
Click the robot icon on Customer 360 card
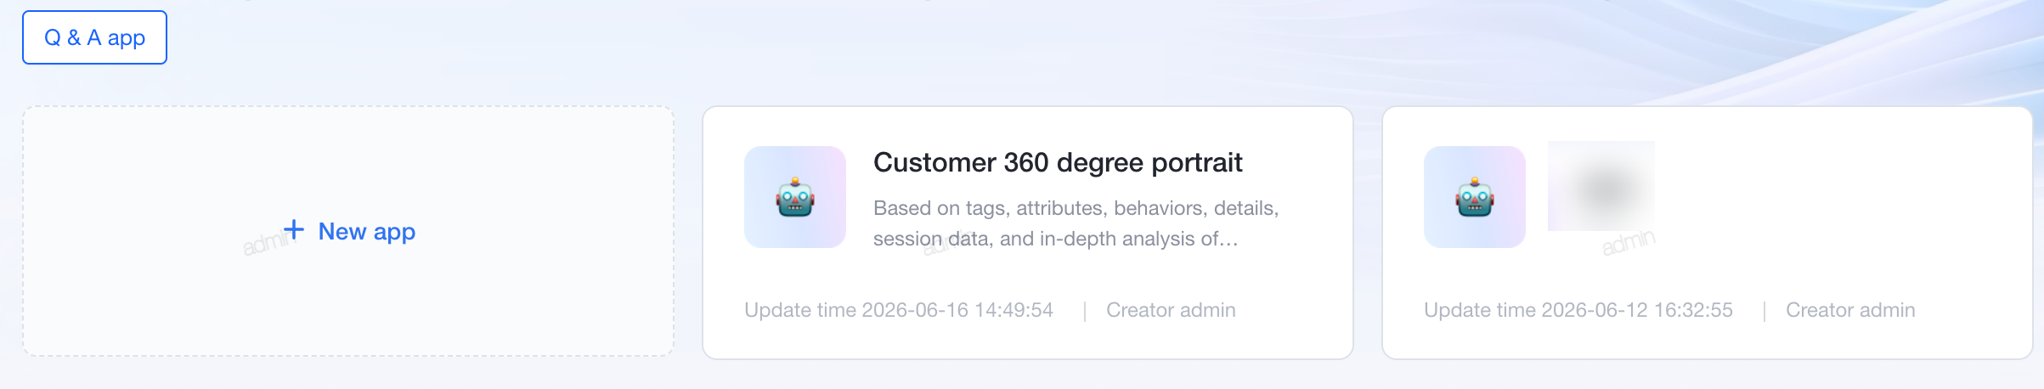pos(795,197)
